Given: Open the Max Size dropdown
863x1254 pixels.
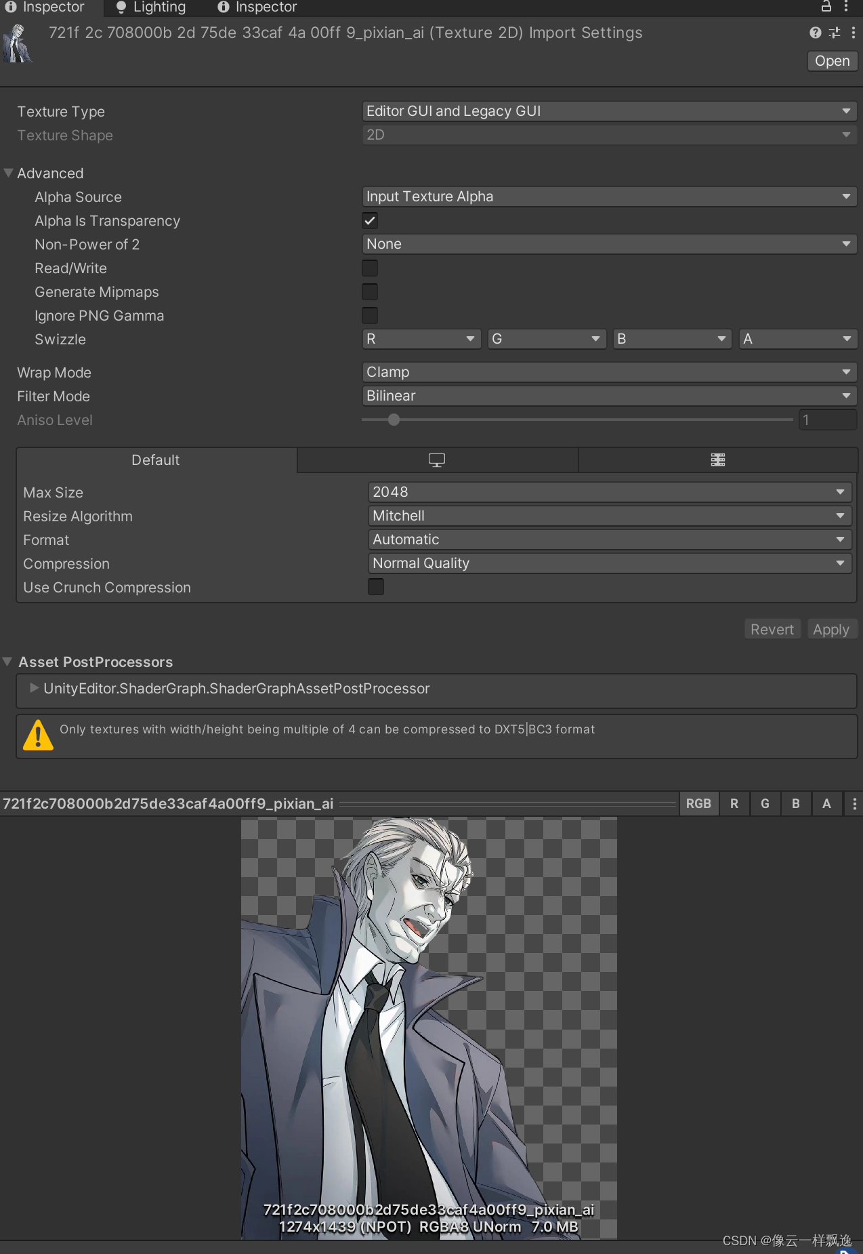Looking at the screenshot, I should click(x=610, y=492).
